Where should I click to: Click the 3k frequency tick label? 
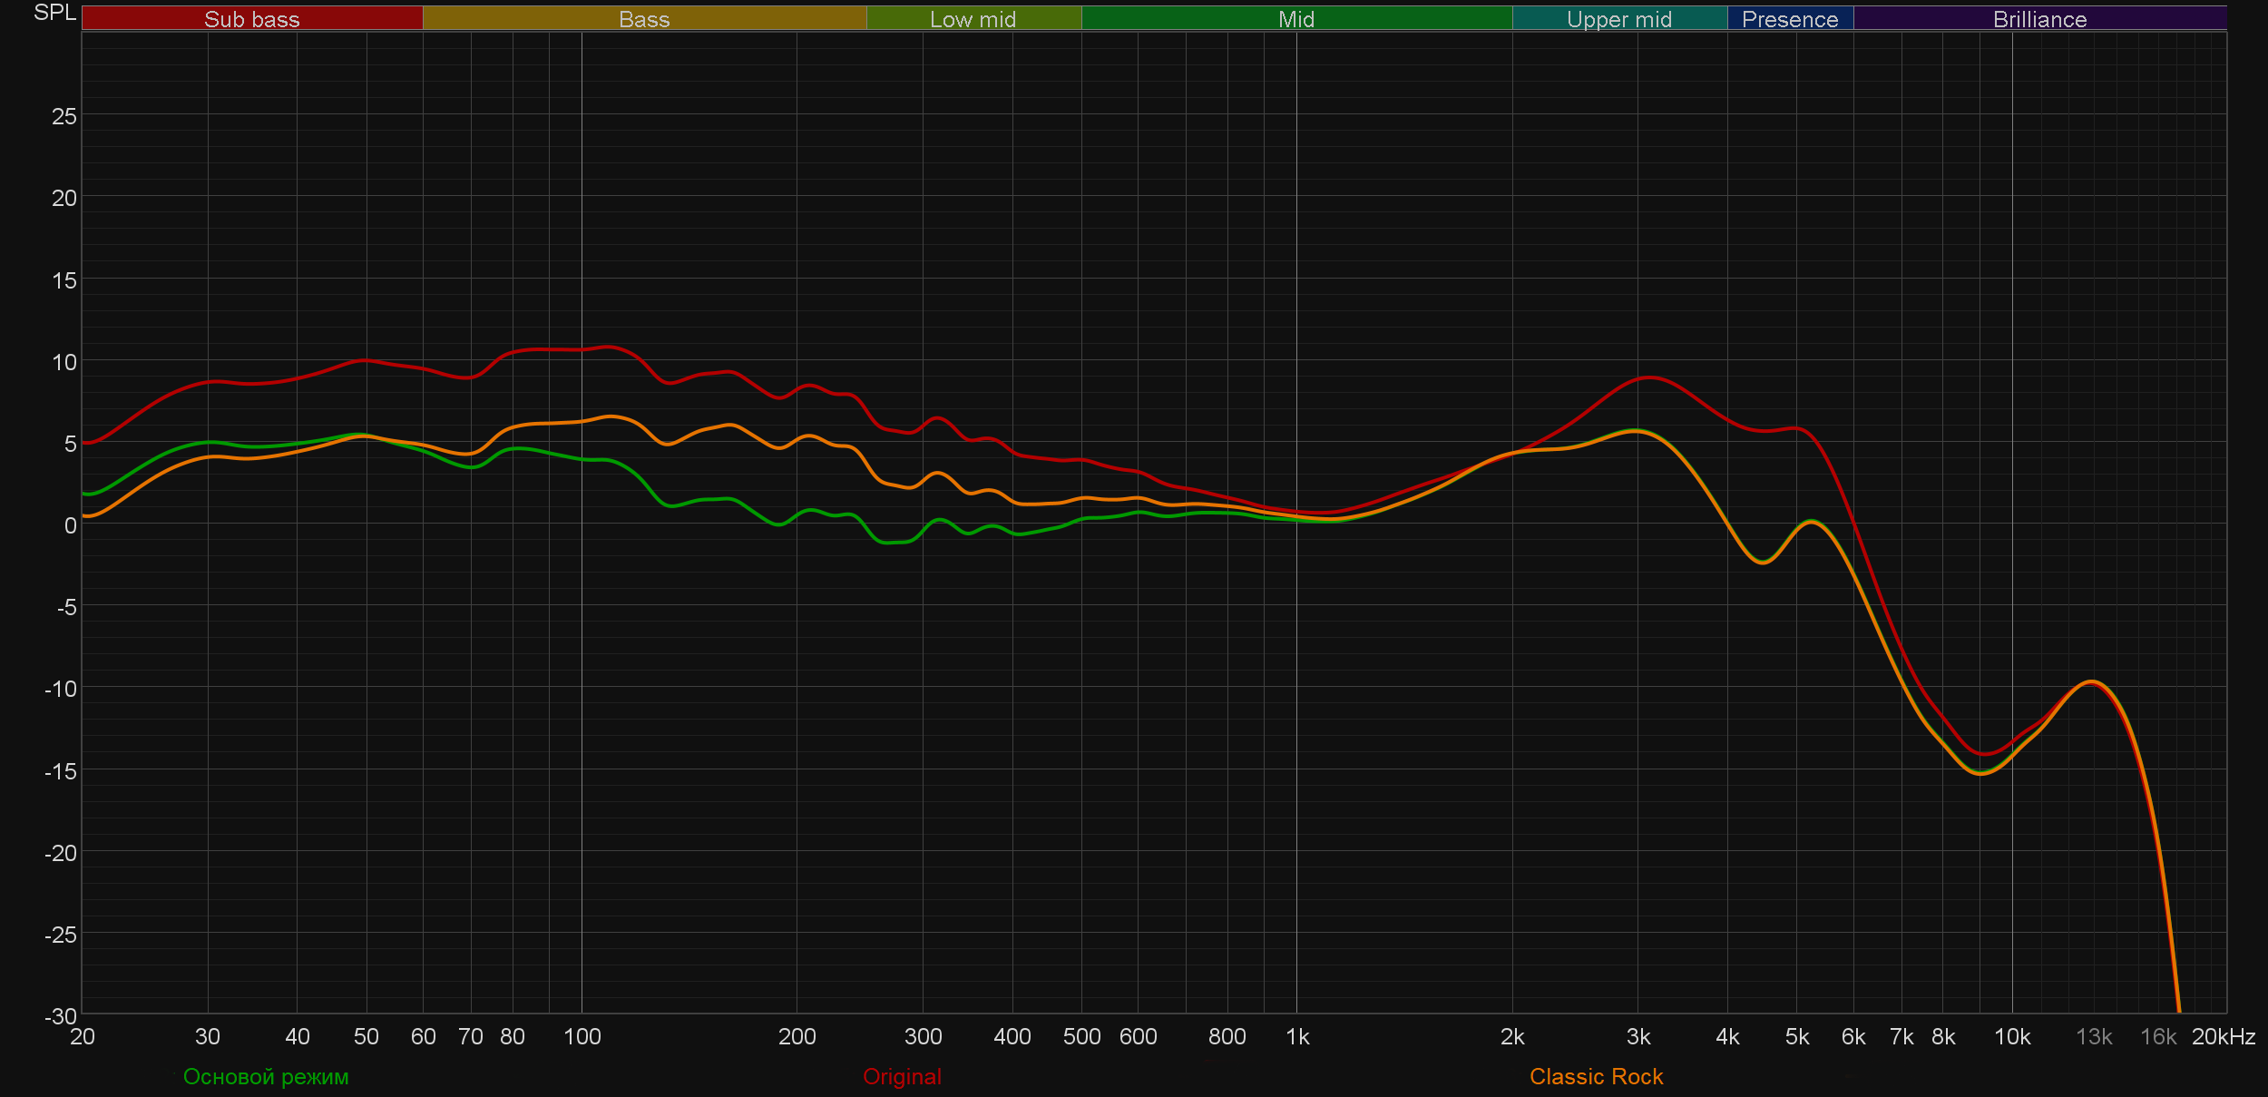(1637, 1037)
